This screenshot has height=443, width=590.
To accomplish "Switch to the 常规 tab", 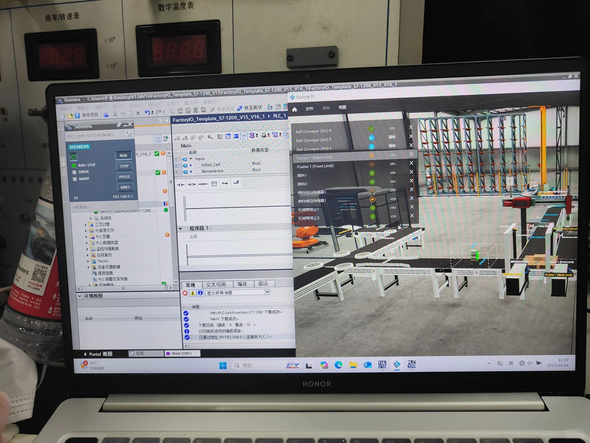I will pos(191,285).
